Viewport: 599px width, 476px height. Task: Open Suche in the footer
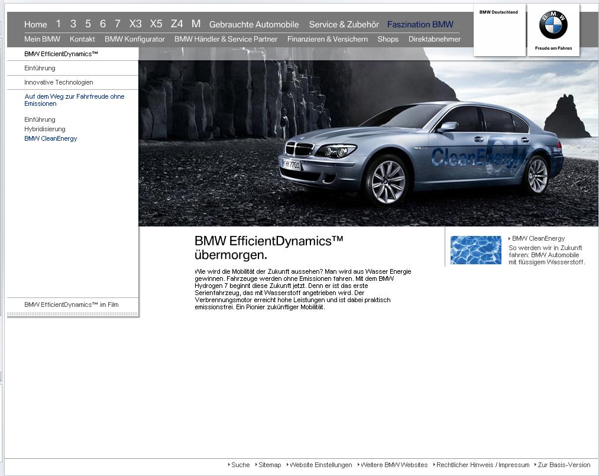(x=240, y=465)
